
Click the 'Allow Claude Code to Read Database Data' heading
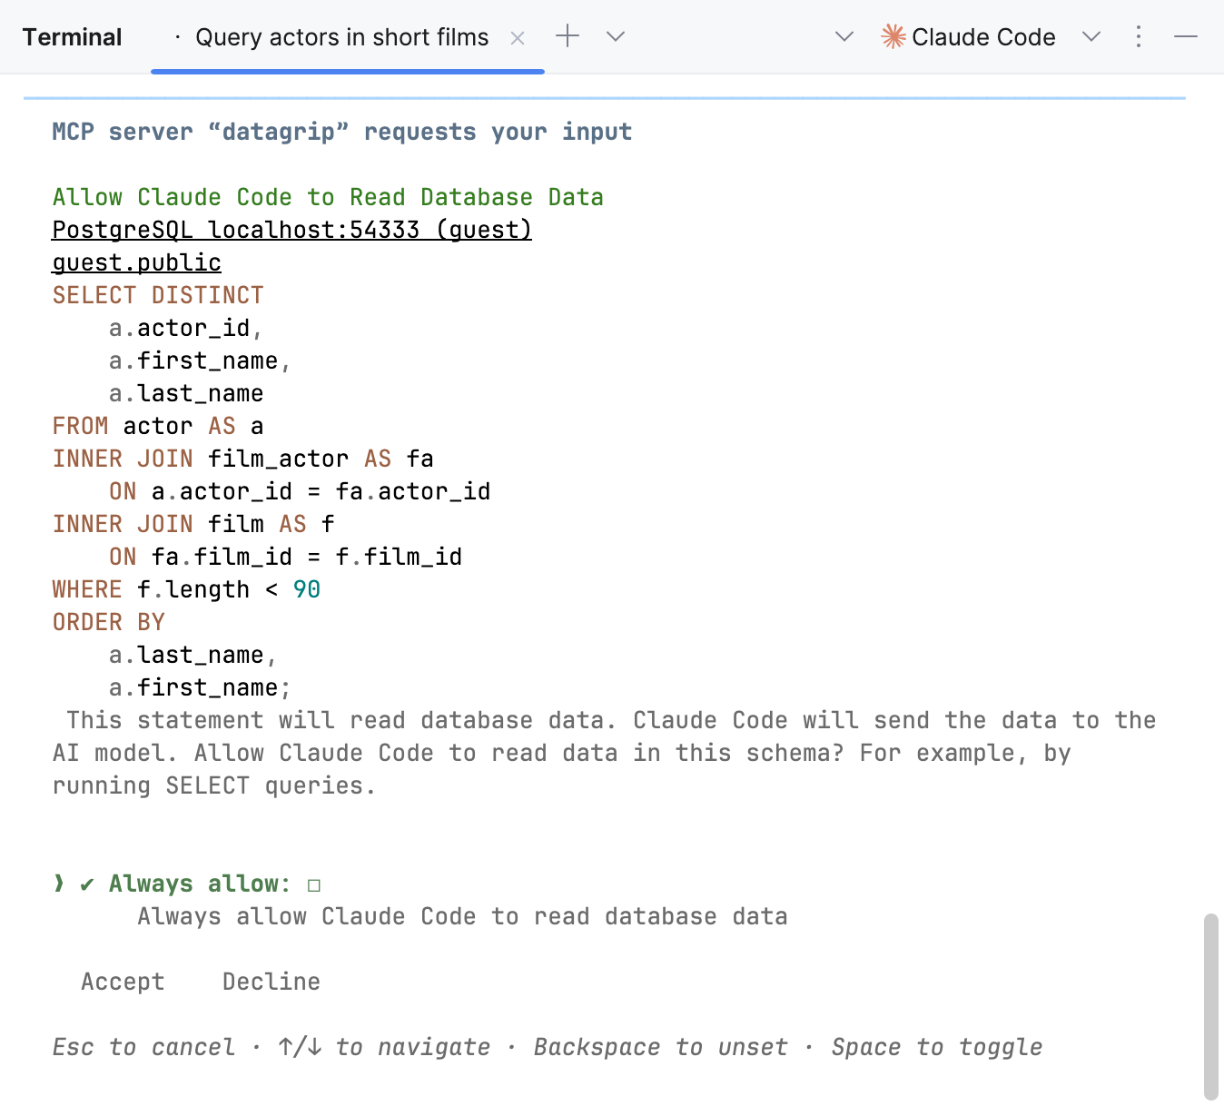(x=328, y=197)
